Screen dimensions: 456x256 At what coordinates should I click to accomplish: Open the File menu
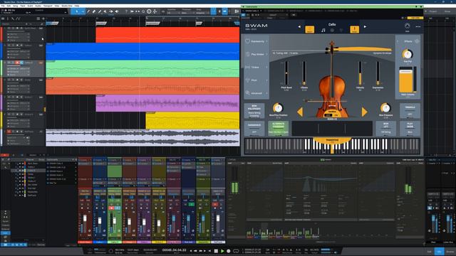point(3,6)
